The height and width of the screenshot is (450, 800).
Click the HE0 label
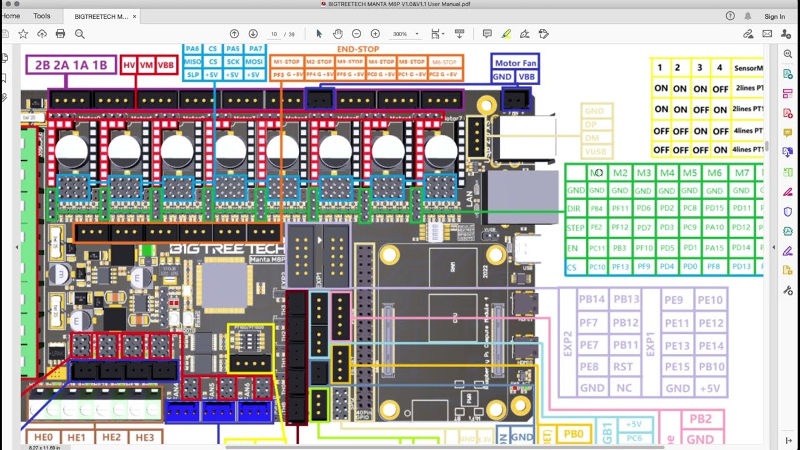pos(43,437)
